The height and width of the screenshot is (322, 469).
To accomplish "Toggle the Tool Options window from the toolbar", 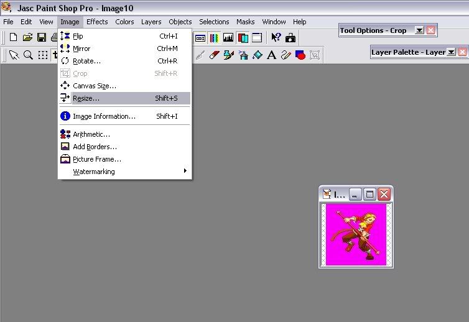I will point(200,38).
